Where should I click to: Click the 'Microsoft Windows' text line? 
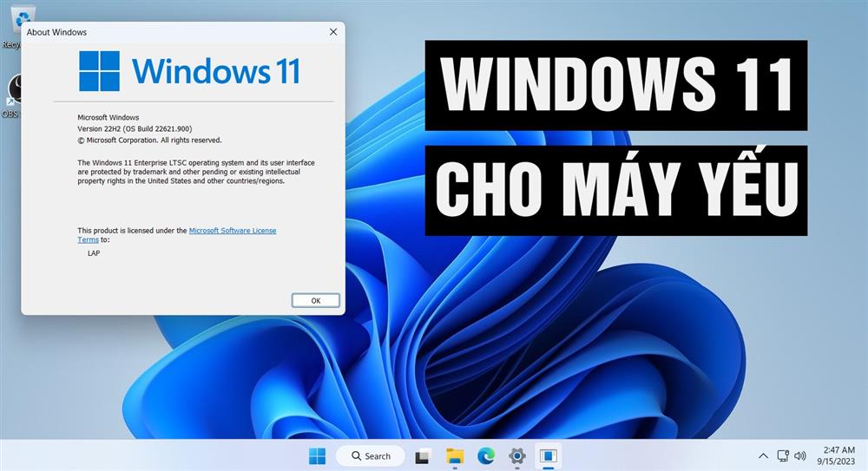108,117
